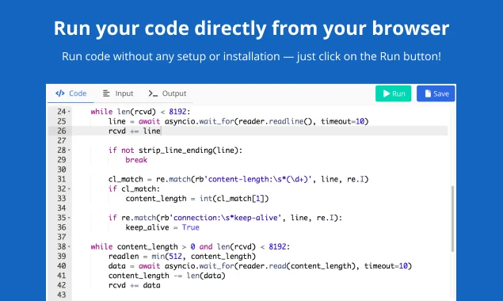
Task: Switch to the Code tab
Action: point(70,93)
